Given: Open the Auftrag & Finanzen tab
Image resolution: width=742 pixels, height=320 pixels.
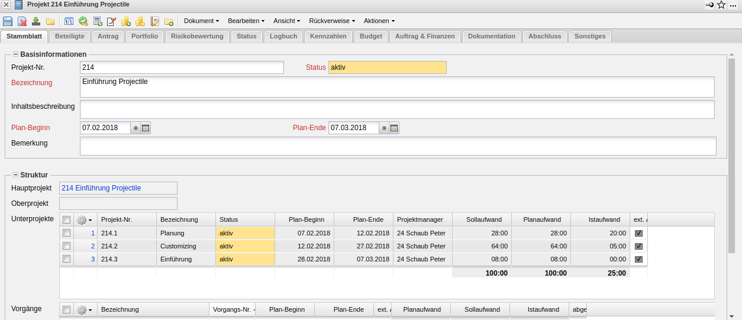Looking at the screenshot, I should tap(425, 36).
